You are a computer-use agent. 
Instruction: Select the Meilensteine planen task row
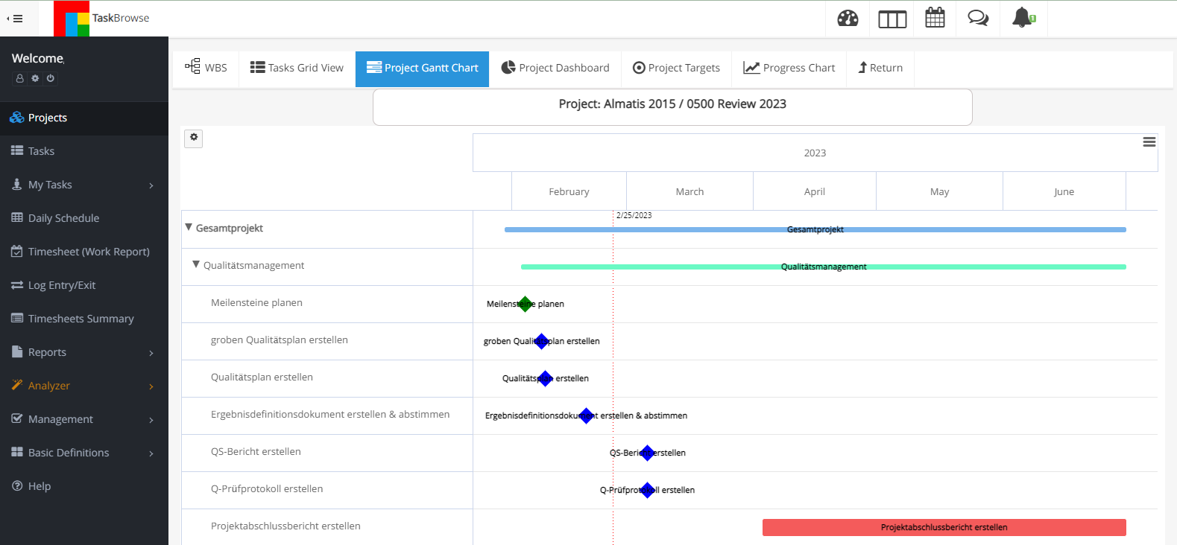click(x=327, y=304)
